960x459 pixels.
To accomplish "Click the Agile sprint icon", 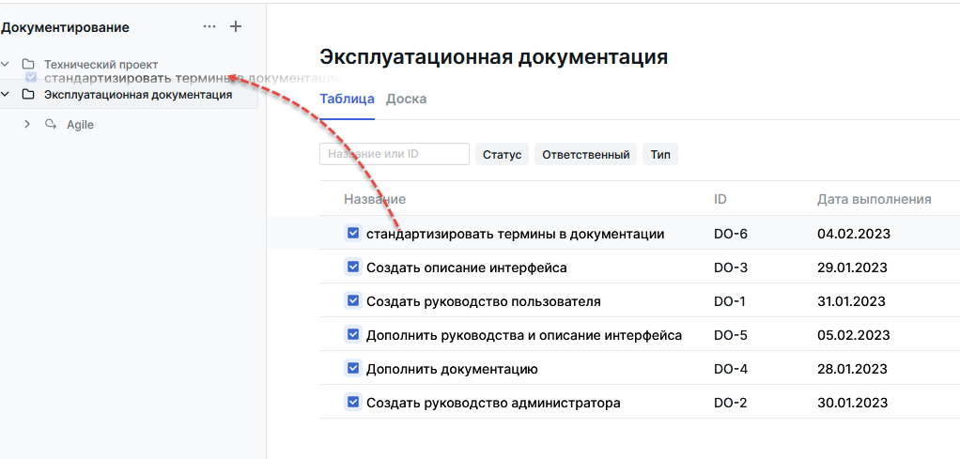I will pos(51,124).
